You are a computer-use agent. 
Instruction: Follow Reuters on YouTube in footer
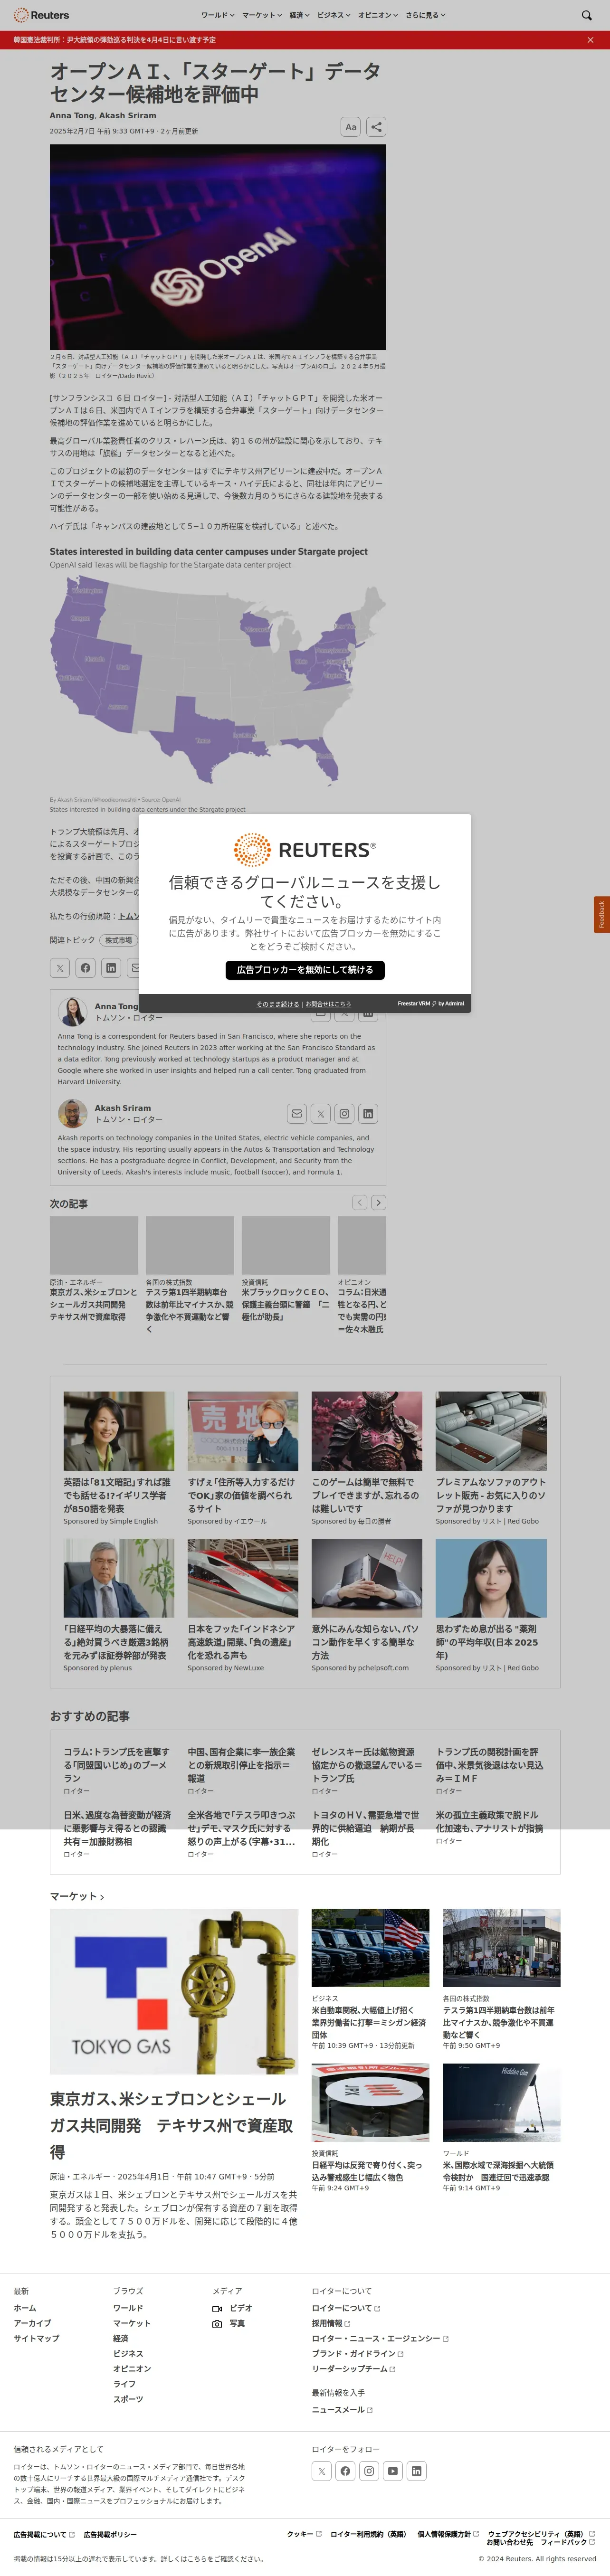click(x=393, y=2470)
